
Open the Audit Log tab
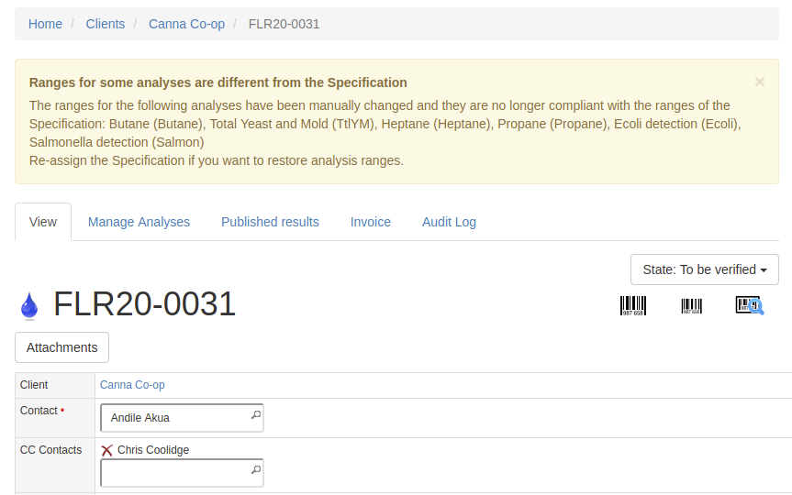449,222
